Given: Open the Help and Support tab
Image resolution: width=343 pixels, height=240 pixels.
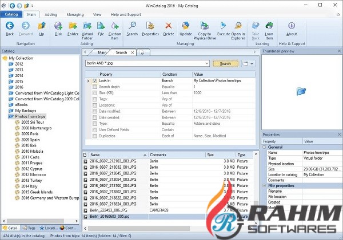Looking at the screenshot, I should click(x=126, y=15).
